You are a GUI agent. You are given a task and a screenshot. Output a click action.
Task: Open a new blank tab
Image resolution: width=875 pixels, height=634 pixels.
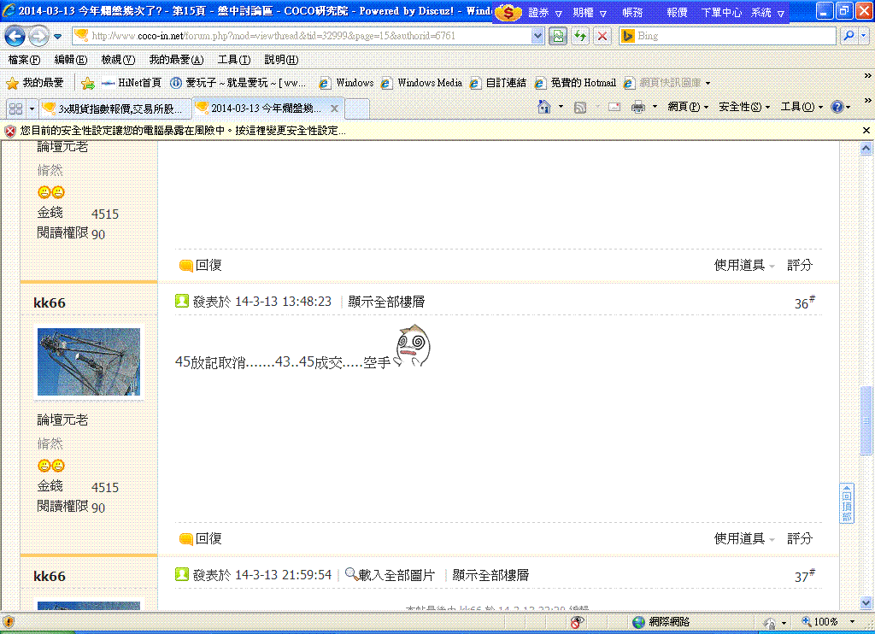(x=357, y=109)
